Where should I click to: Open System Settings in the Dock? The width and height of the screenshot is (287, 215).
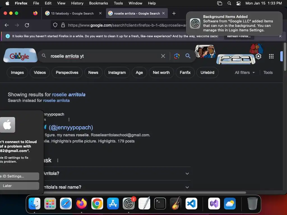pyautogui.click(x=129, y=204)
